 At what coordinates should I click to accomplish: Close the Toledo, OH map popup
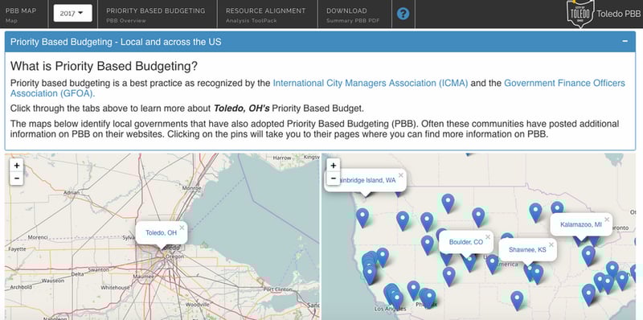[x=182, y=228]
